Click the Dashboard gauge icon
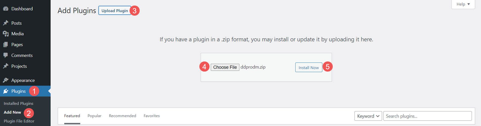This screenshot has width=481, height=126. [x=6, y=9]
